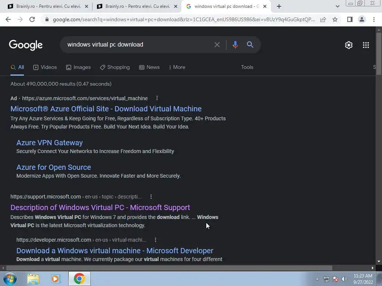This screenshot has height=286, width=382.
Task: Click About 490,000,000 results text
Action: [x=61, y=84]
